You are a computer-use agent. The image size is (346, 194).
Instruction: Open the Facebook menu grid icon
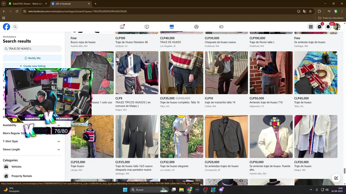coord(311,27)
